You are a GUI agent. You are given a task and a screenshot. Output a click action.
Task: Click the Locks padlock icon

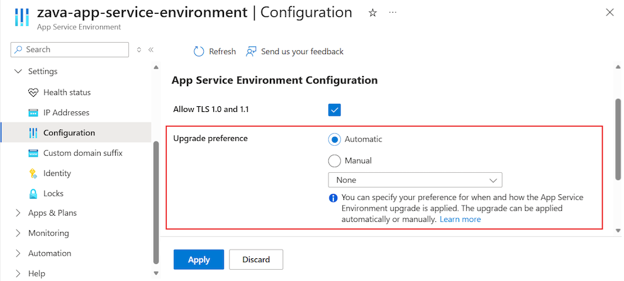click(33, 194)
